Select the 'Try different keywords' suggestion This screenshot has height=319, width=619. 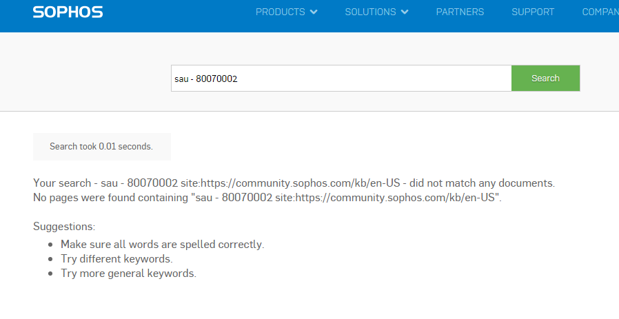click(117, 259)
